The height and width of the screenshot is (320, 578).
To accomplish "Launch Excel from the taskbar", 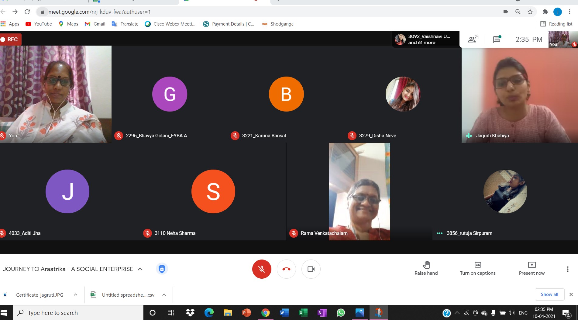I will point(303,312).
